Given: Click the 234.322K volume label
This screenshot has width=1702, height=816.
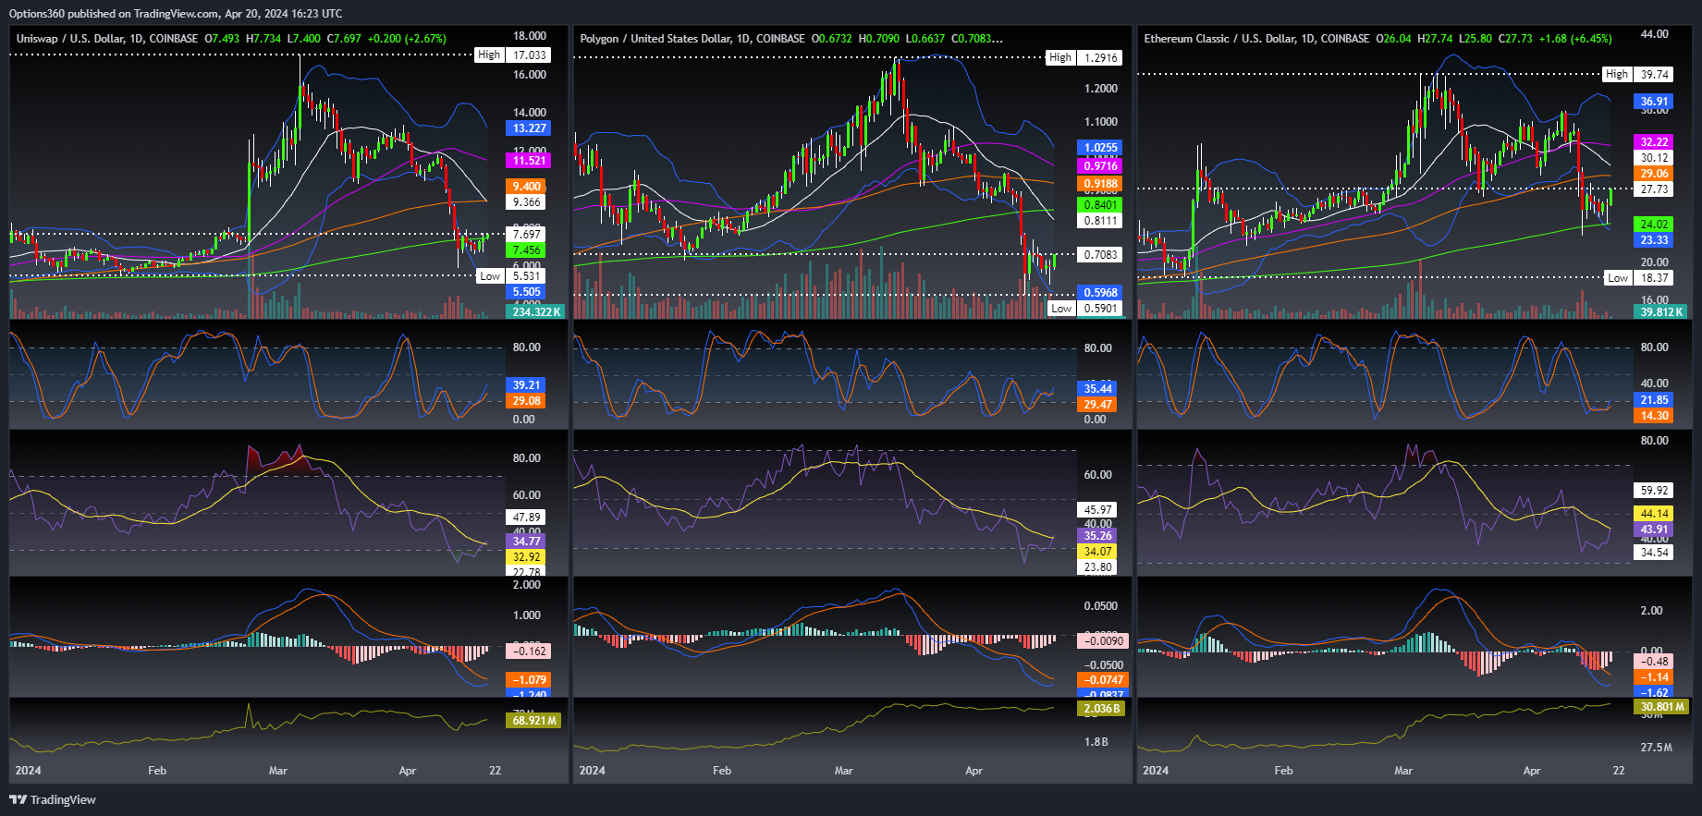Looking at the screenshot, I should 535,311.
